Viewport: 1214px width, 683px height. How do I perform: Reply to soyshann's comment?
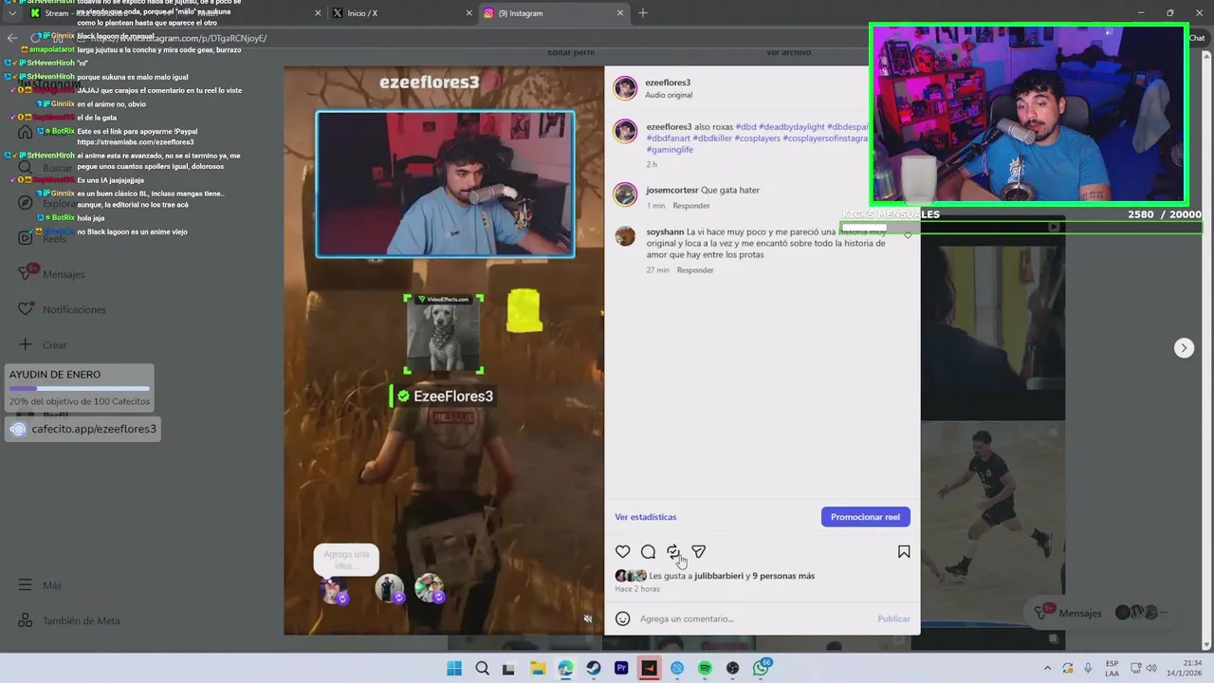(x=695, y=270)
